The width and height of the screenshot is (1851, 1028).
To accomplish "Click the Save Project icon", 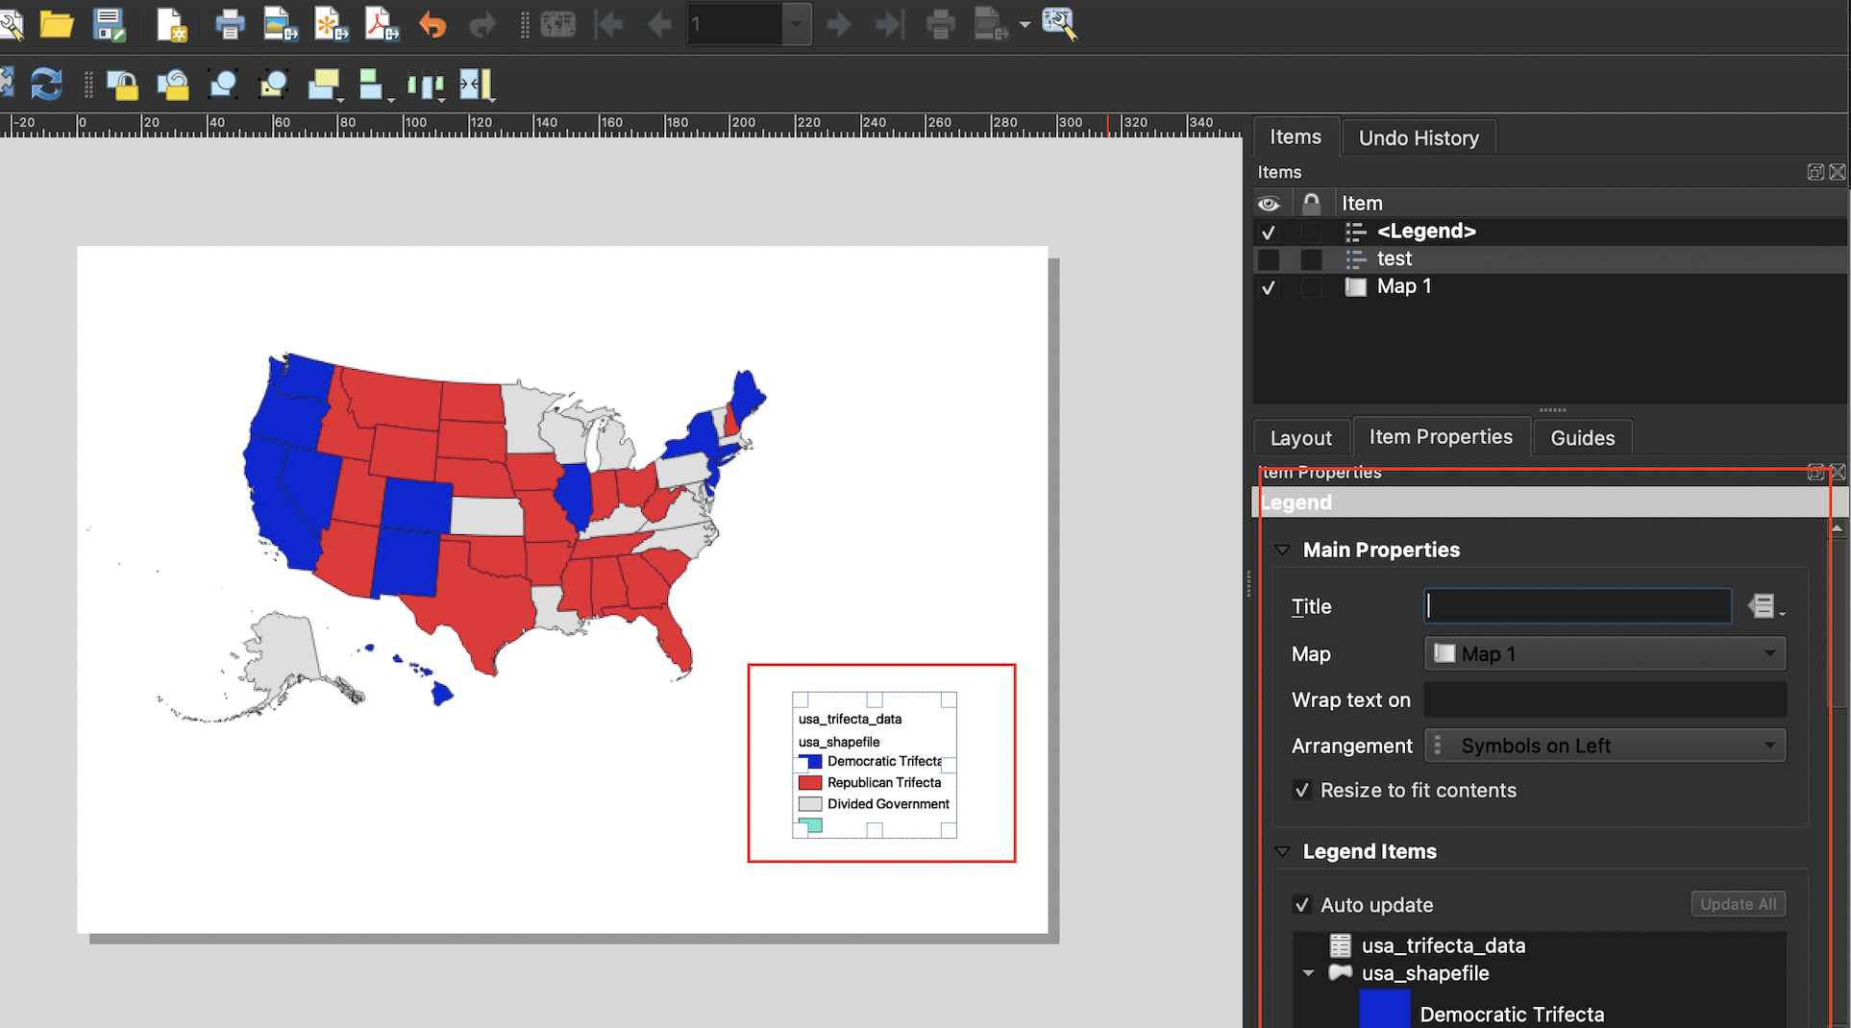I will click(x=109, y=24).
